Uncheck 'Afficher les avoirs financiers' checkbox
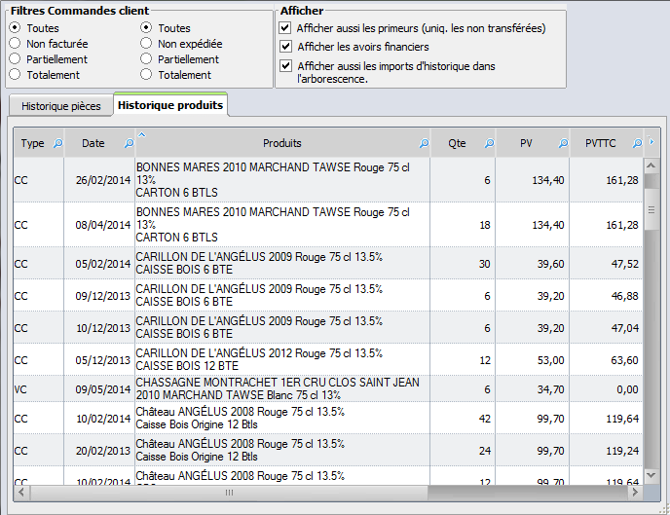 click(285, 46)
